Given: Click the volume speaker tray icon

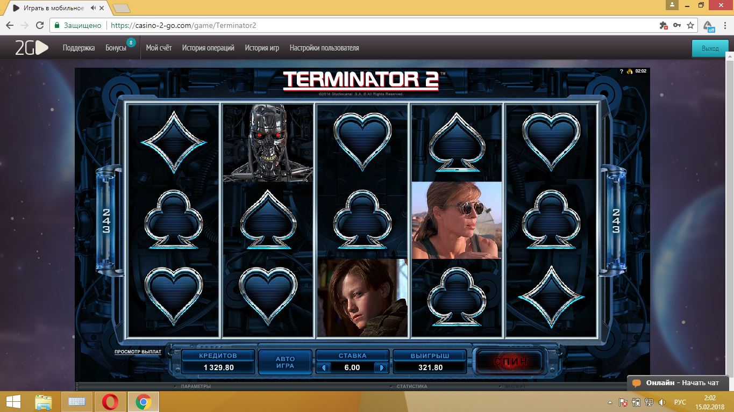Looking at the screenshot, I should coord(662,402).
